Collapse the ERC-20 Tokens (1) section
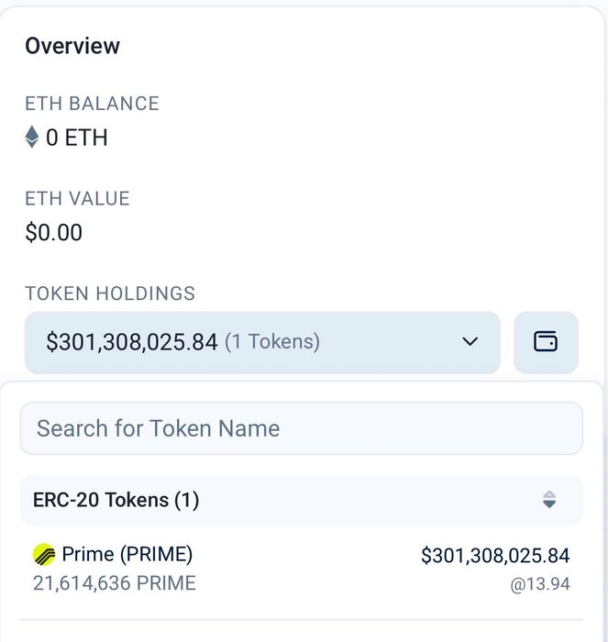Viewport: 608px width, 642px height. tap(116, 500)
